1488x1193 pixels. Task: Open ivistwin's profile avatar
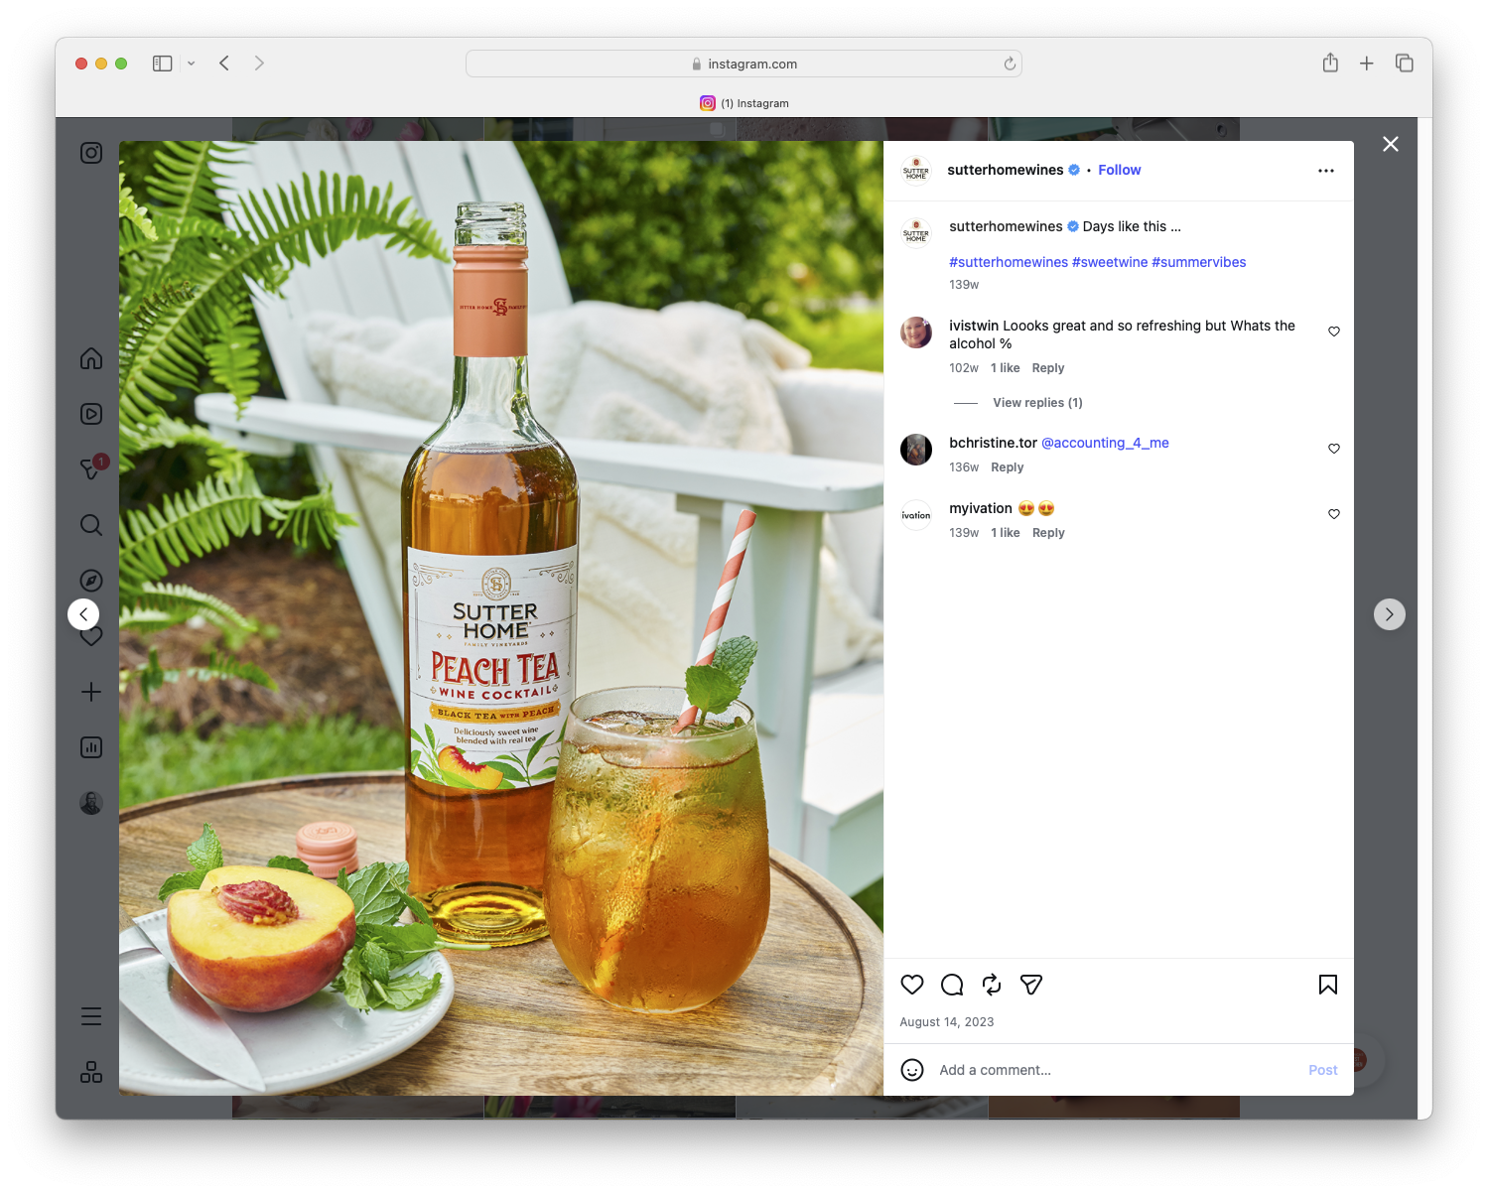(916, 332)
